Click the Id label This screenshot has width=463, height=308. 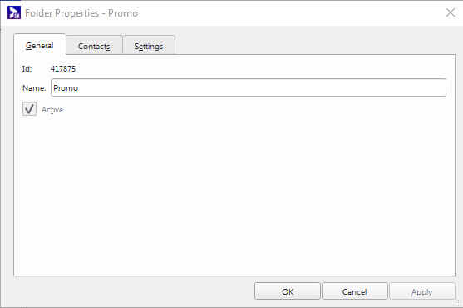point(27,69)
